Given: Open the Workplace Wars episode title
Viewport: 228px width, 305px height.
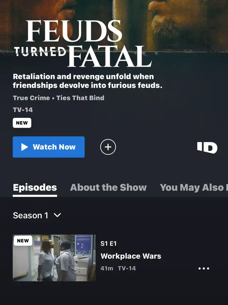Looking at the screenshot, I should (x=131, y=256).
